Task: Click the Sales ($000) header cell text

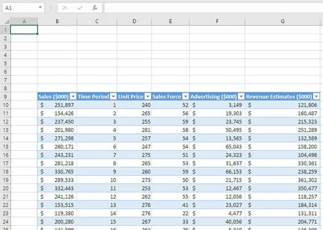Action: [x=53, y=97]
